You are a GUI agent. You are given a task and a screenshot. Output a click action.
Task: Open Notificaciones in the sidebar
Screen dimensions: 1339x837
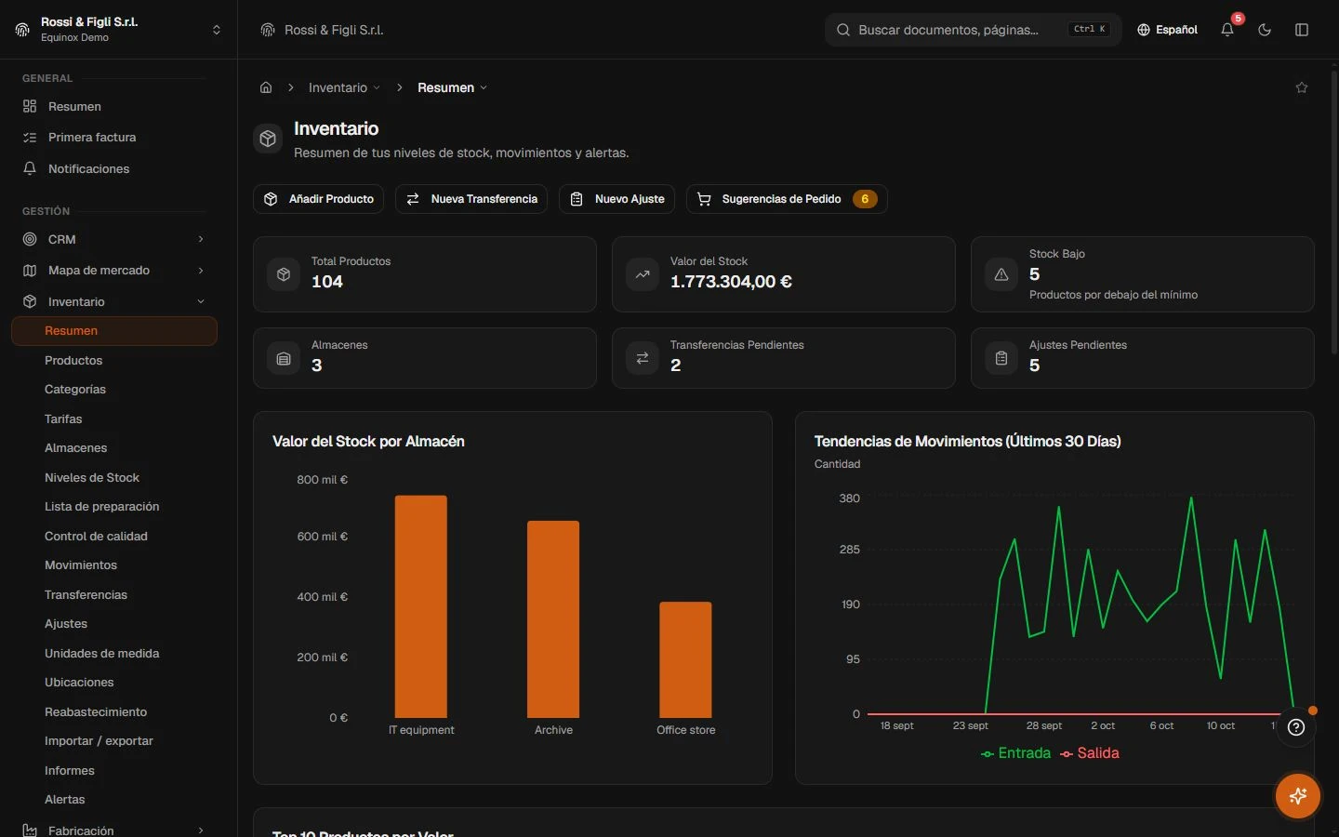pos(114,168)
